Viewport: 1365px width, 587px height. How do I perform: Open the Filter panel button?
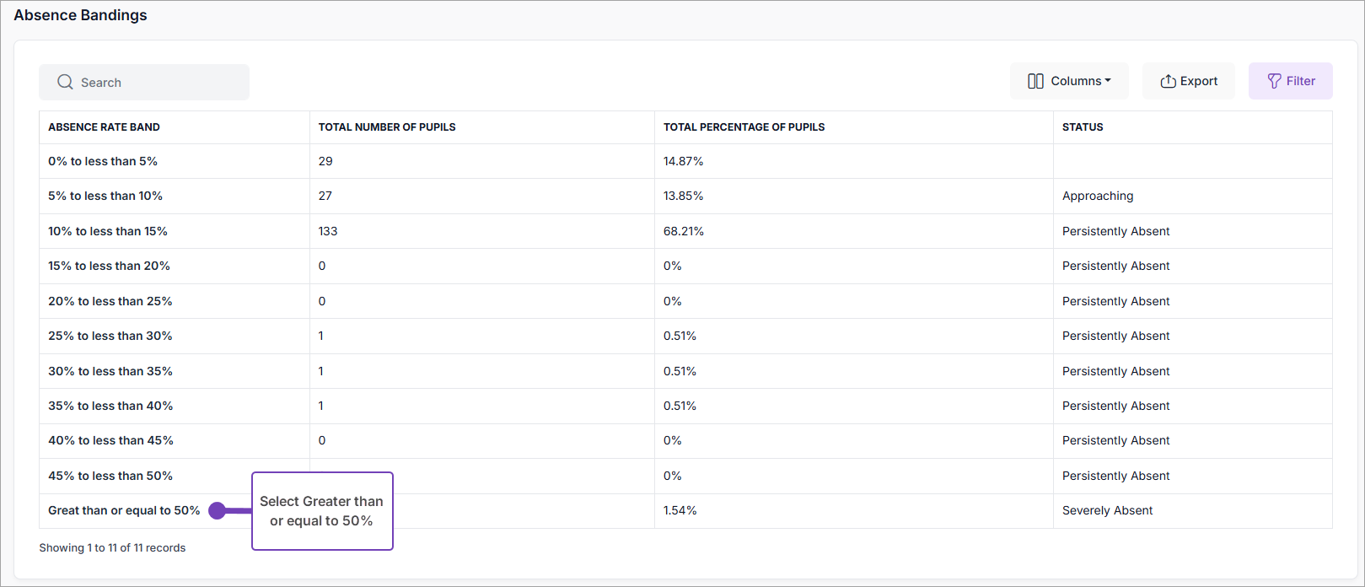1290,81
